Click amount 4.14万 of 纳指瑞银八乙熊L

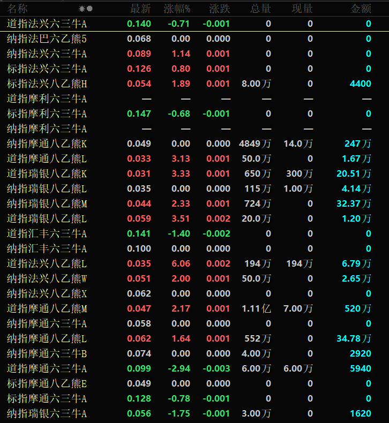point(357,188)
